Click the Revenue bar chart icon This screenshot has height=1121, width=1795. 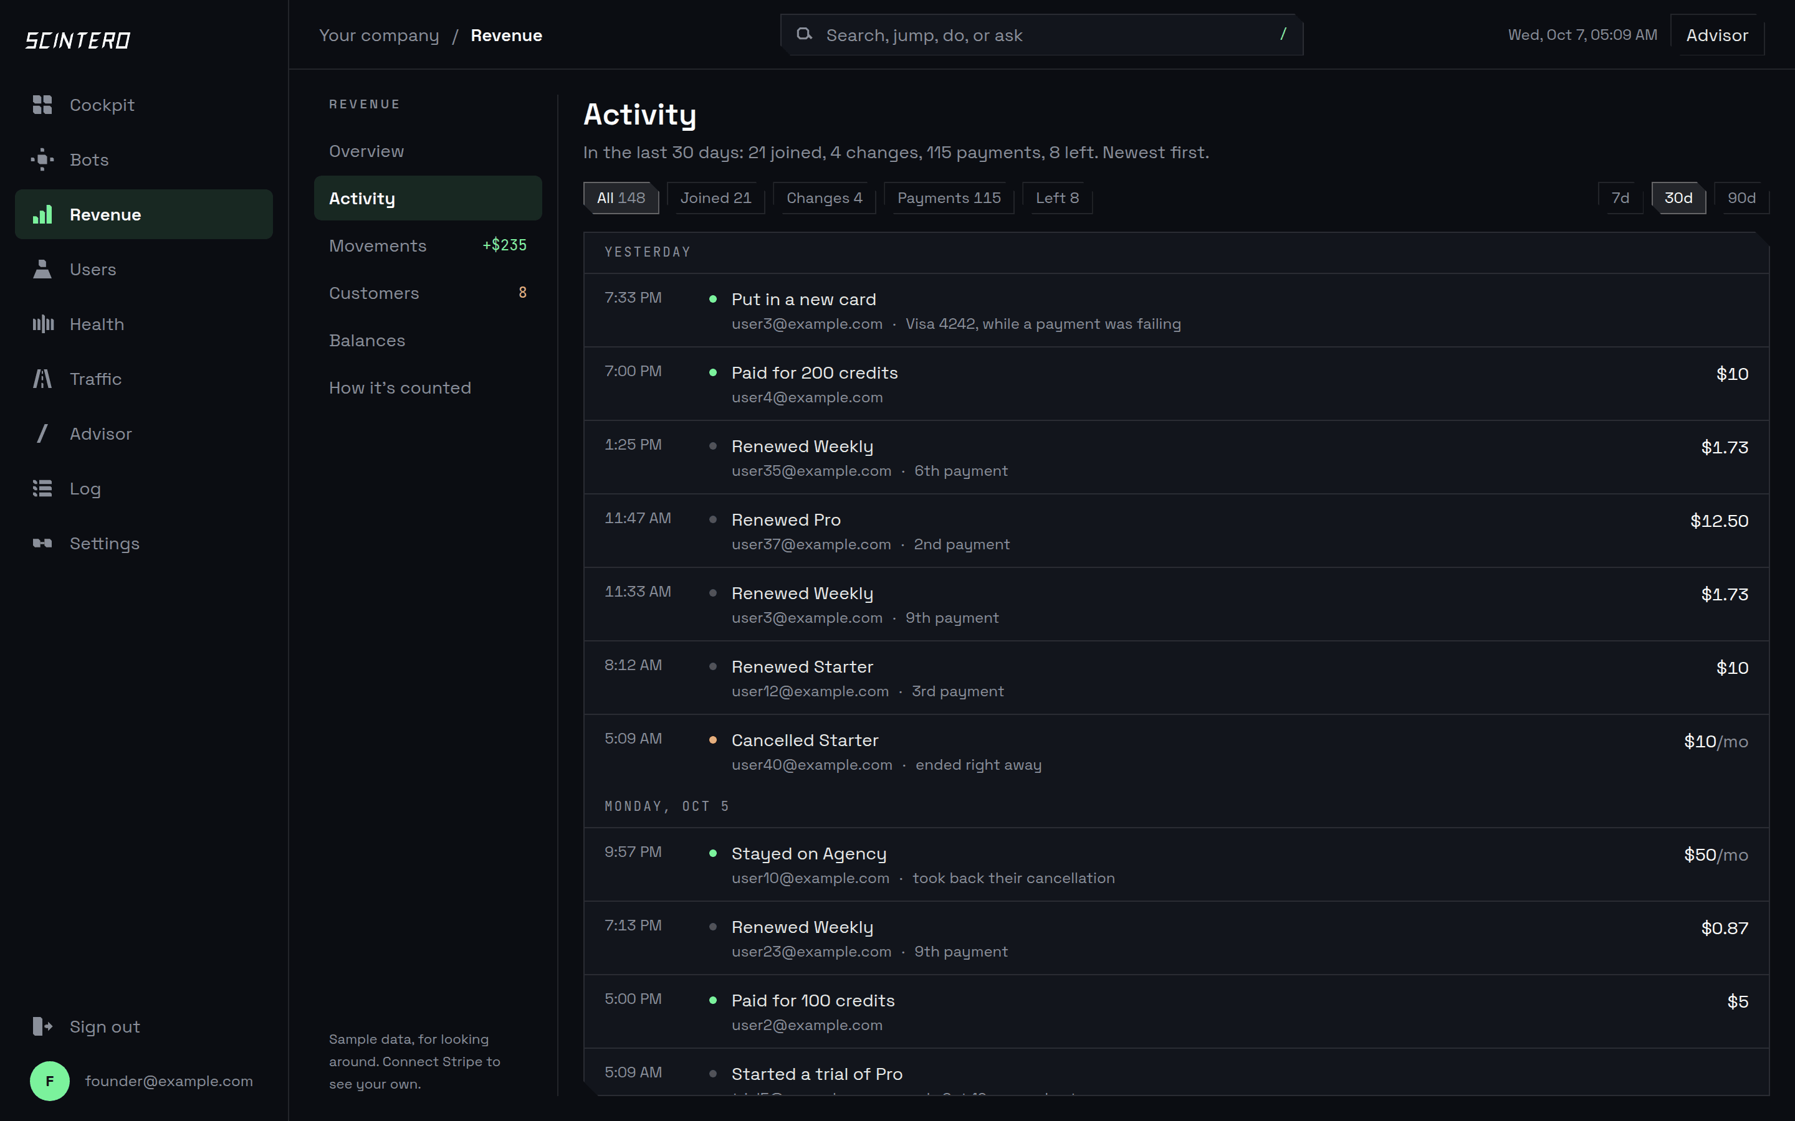[x=42, y=214]
